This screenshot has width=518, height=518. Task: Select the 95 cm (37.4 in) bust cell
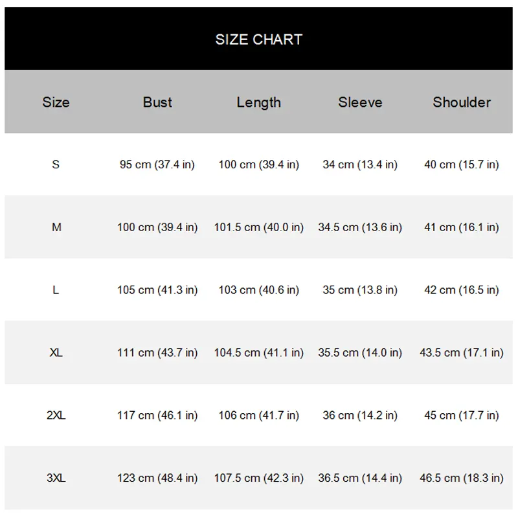pos(157,164)
